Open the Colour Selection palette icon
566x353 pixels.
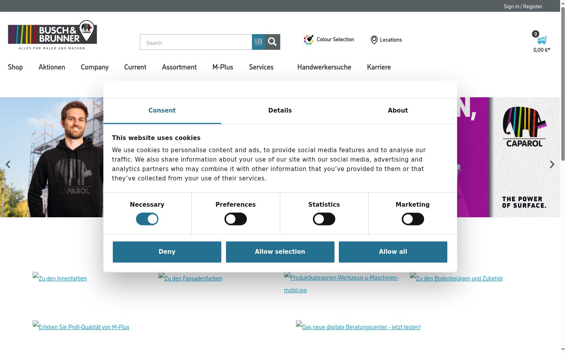click(x=309, y=40)
